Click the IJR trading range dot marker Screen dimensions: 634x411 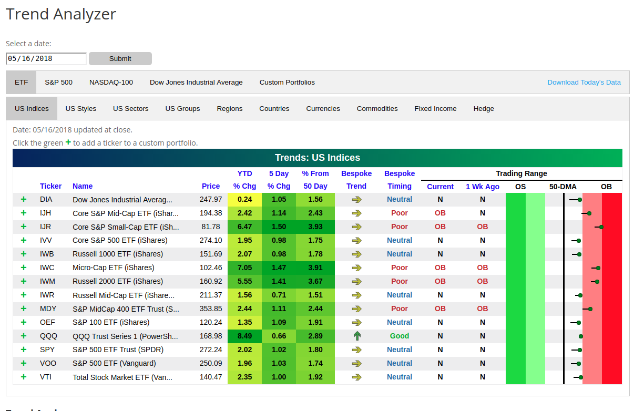click(601, 227)
